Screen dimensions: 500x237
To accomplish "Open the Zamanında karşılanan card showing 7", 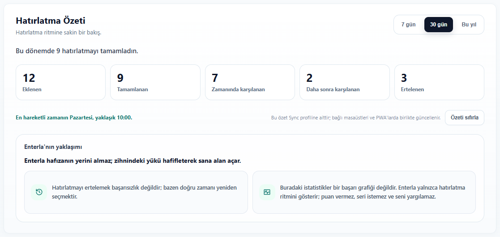I will [x=250, y=82].
